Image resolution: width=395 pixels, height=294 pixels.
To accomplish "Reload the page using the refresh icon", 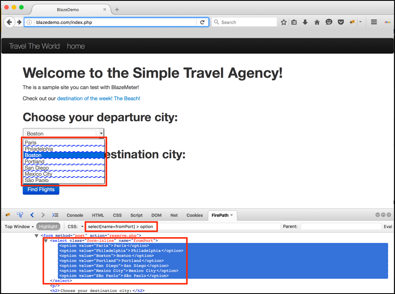I will click(x=203, y=22).
